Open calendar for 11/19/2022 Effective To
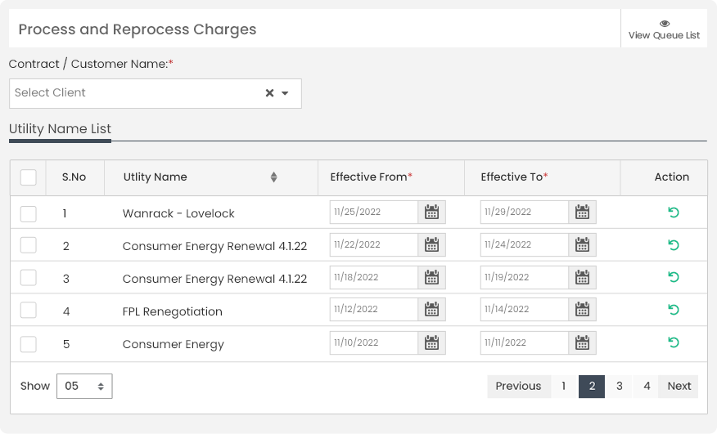 (x=582, y=277)
